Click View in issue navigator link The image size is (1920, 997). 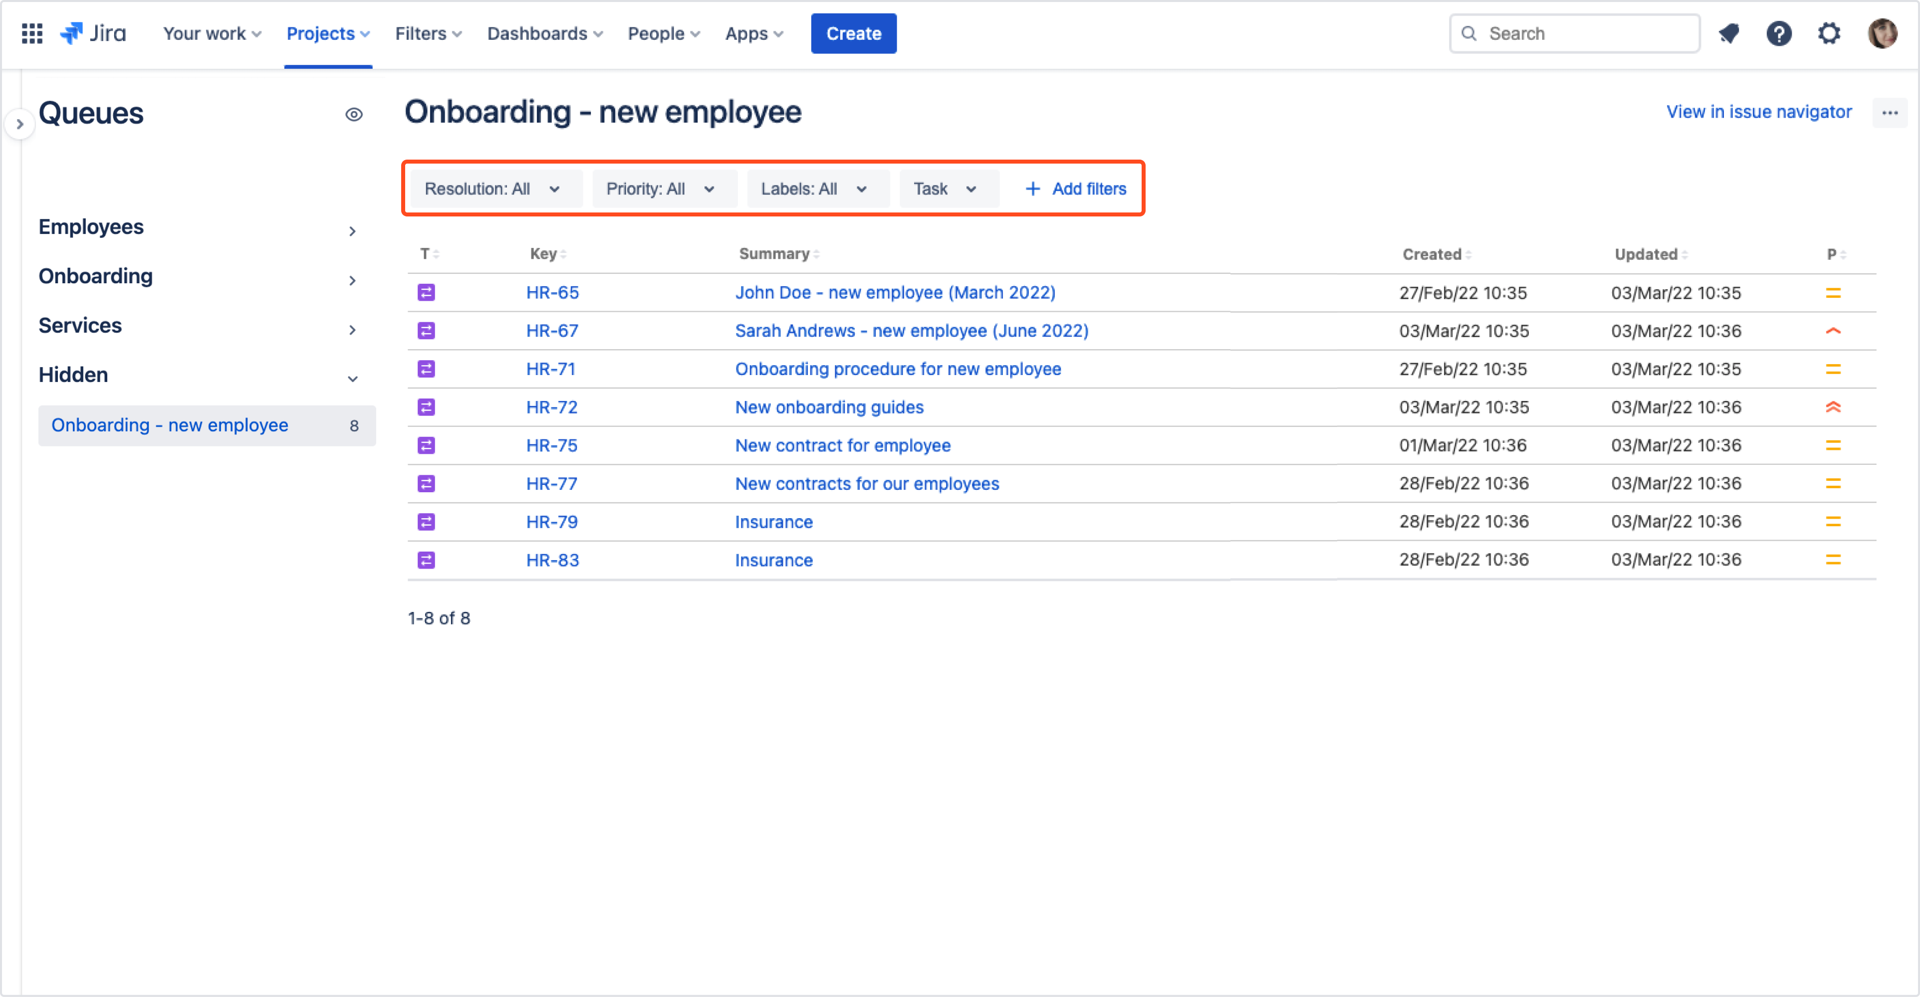[x=1758, y=113]
